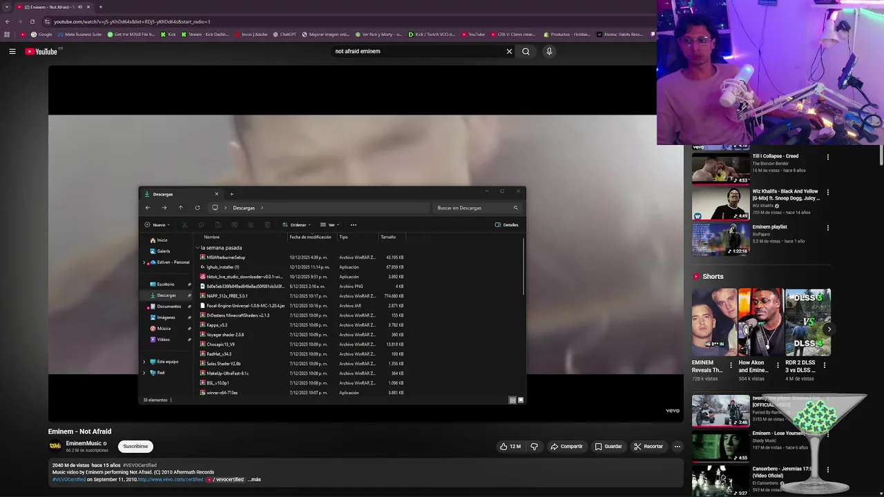The width and height of the screenshot is (884, 497).
Task: Go to the YouTube home logo
Action: pyautogui.click(x=41, y=51)
